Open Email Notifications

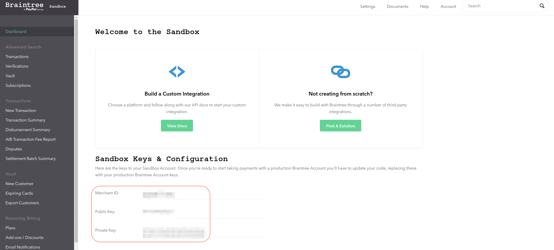[23, 247]
